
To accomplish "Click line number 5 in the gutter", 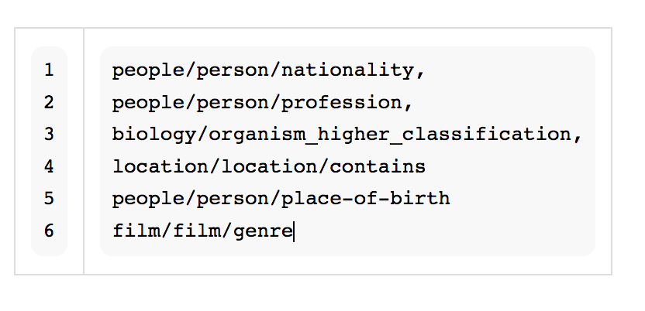I will (49, 199).
